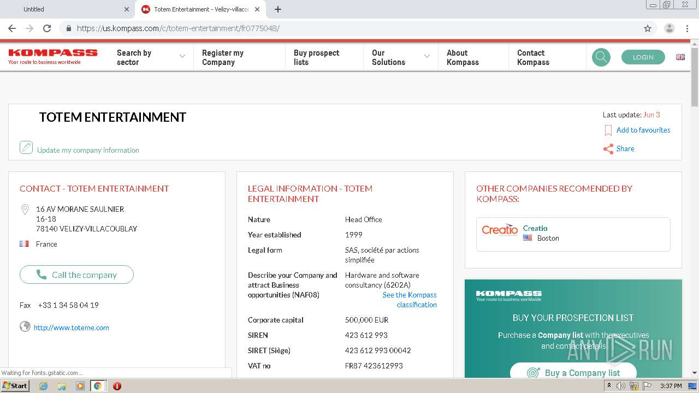This screenshot has width=699, height=393.
Task: Click Corporate capital 500,000 EUR
Action: (x=367, y=320)
